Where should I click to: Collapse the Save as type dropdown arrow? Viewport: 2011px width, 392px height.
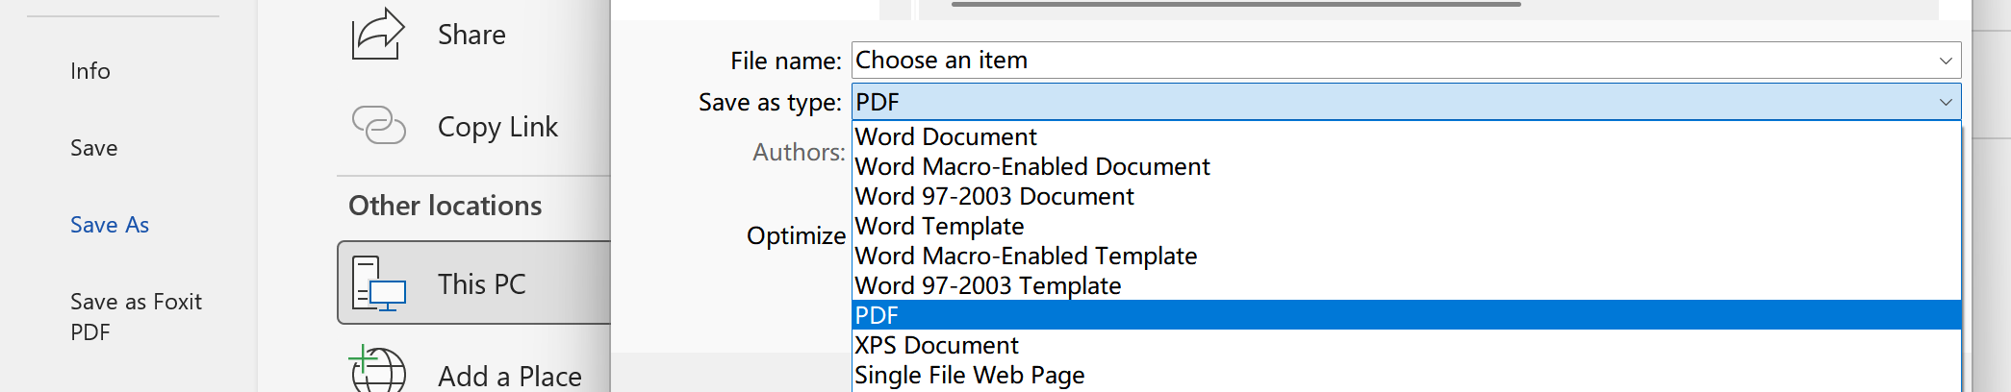[1946, 102]
